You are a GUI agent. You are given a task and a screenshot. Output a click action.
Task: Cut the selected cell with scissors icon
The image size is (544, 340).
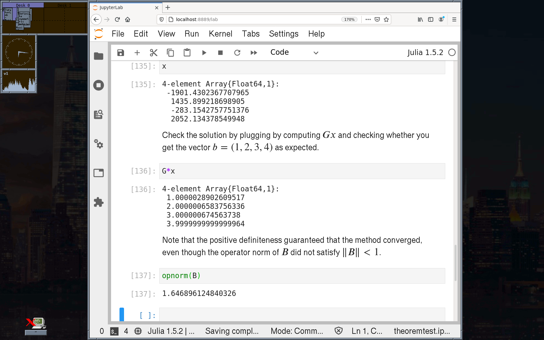(153, 53)
